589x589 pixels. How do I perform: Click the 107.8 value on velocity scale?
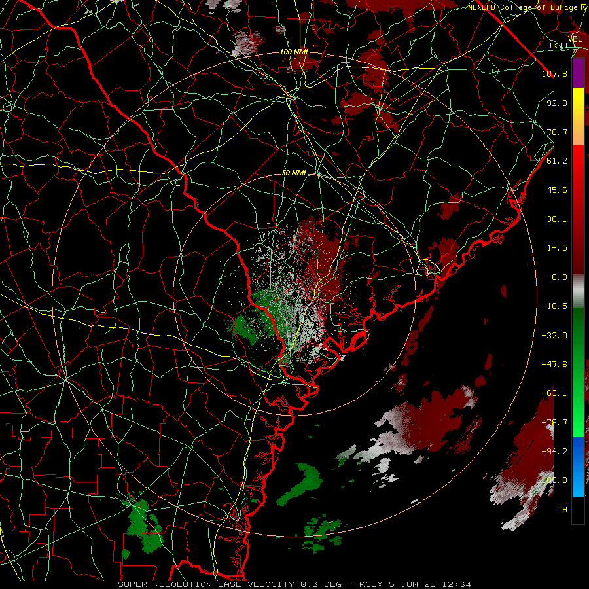click(x=554, y=73)
